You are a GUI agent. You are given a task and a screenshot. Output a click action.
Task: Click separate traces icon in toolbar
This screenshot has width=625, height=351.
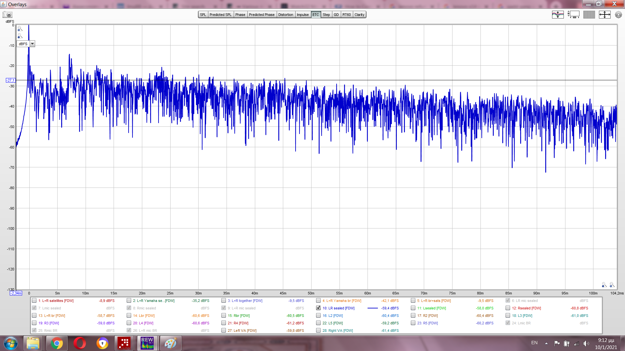pos(558,15)
